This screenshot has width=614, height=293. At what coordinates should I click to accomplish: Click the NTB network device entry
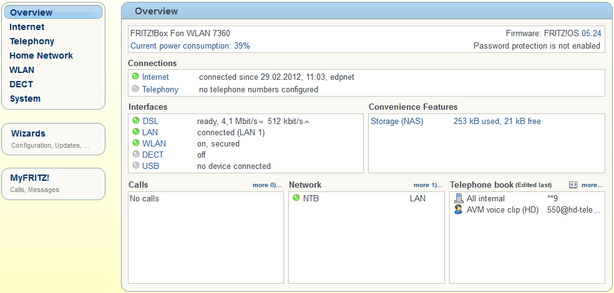311,198
